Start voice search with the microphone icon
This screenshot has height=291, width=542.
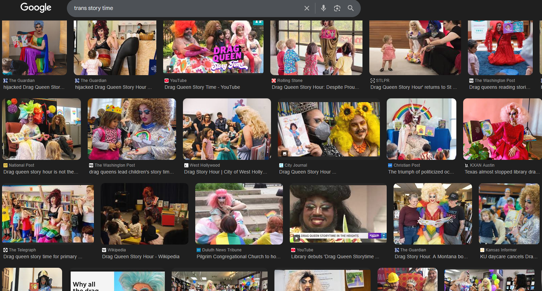[x=323, y=8]
